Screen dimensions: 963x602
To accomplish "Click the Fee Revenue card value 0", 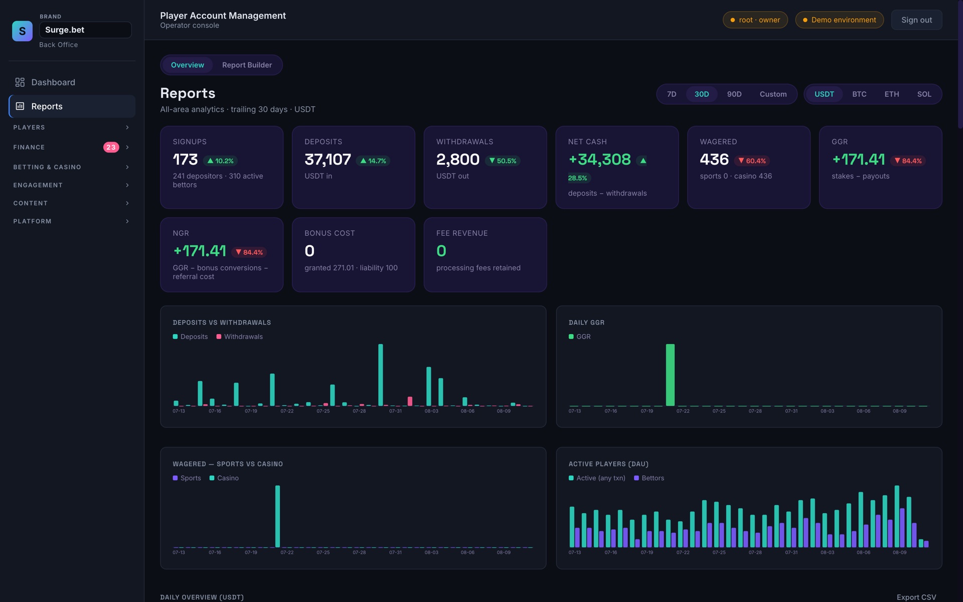I will [x=441, y=251].
